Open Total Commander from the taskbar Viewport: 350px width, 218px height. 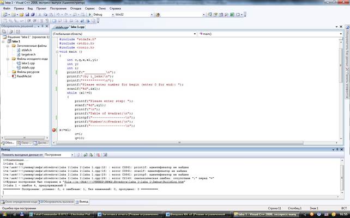click(x=62, y=214)
